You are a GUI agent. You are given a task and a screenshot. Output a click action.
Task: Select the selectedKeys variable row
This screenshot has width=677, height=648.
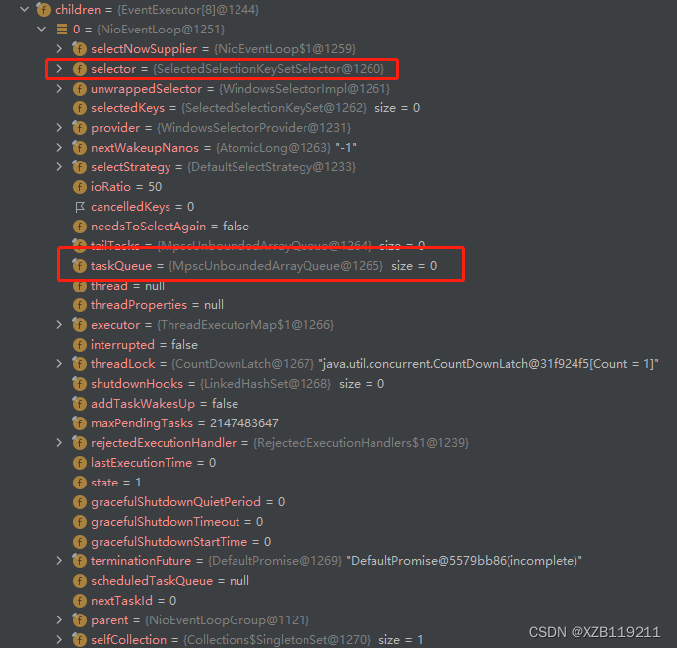[x=246, y=108]
